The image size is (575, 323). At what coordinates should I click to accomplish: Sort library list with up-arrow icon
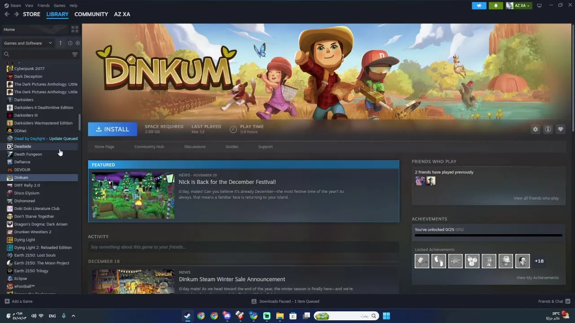[x=61, y=43]
